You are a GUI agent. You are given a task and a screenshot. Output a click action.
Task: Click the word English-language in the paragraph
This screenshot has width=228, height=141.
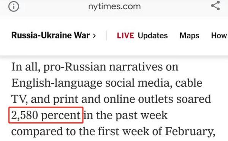click(x=57, y=83)
